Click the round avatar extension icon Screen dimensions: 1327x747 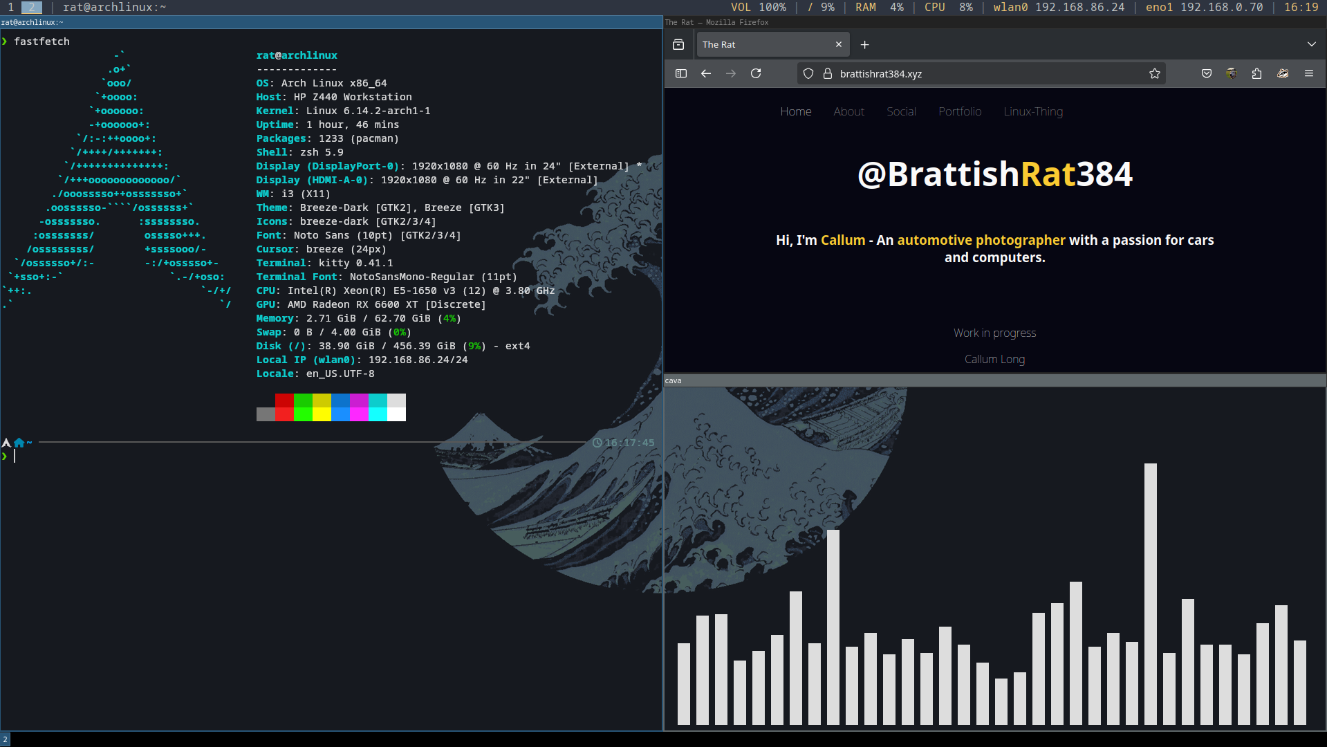point(1232,73)
